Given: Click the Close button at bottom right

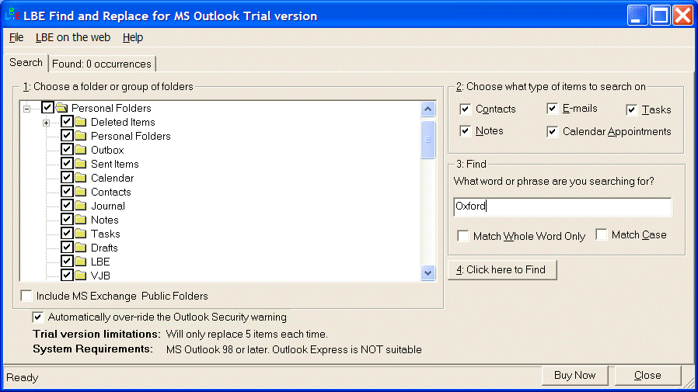Looking at the screenshot, I should point(647,376).
